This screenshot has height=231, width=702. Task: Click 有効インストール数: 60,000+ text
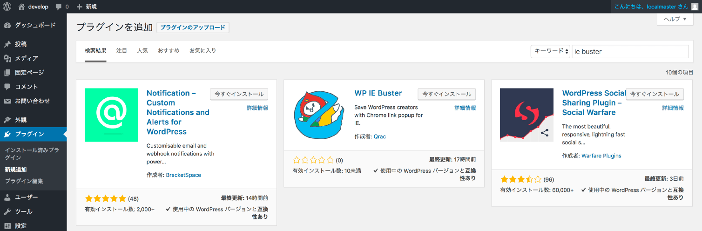(x=537, y=190)
